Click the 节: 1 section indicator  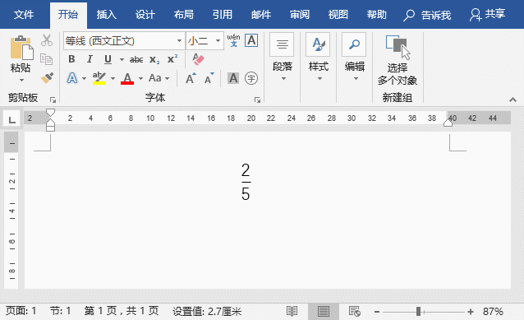pos(60,311)
